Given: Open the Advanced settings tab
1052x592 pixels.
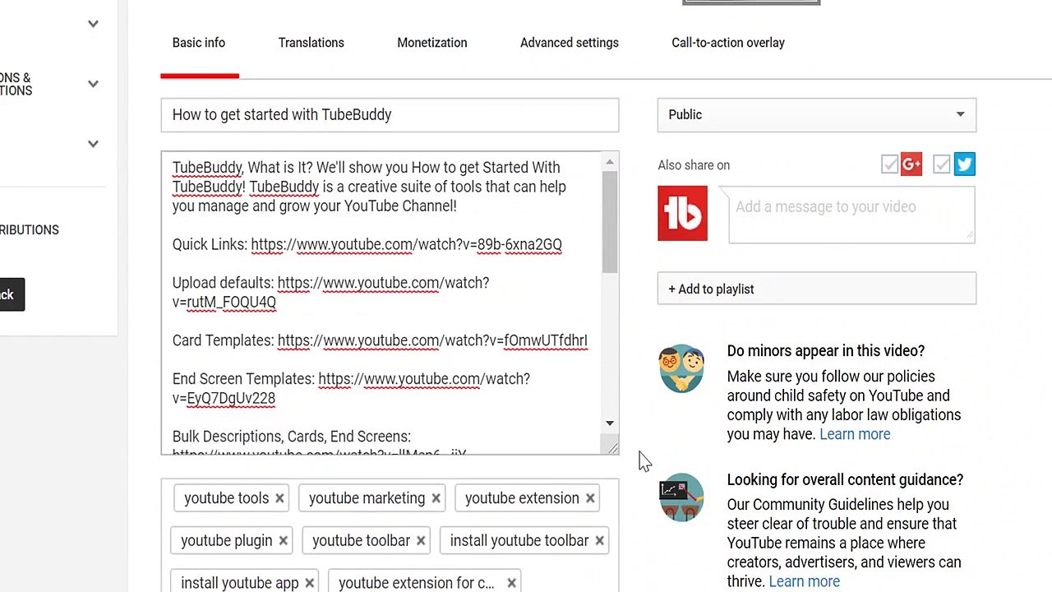Looking at the screenshot, I should 570,43.
